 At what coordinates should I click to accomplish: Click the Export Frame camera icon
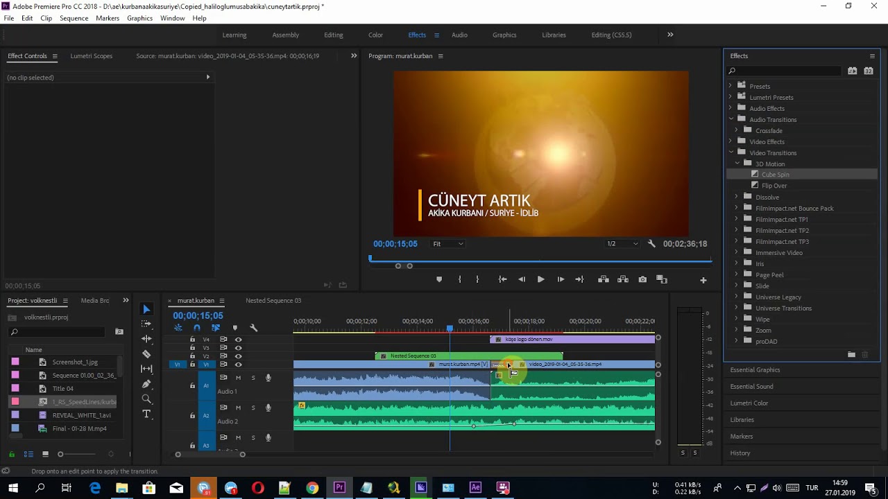[642, 279]
